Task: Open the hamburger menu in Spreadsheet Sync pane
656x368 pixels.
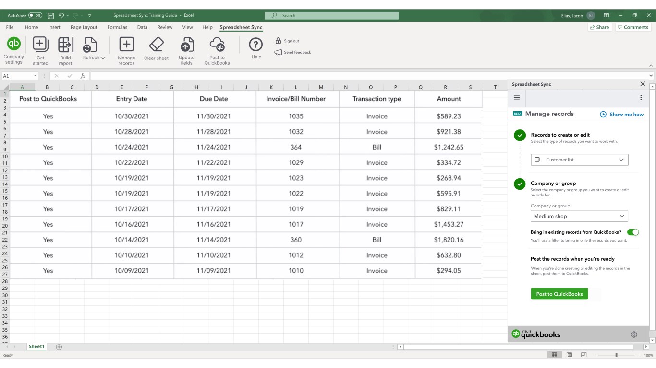Action: [x=517, y=97]
